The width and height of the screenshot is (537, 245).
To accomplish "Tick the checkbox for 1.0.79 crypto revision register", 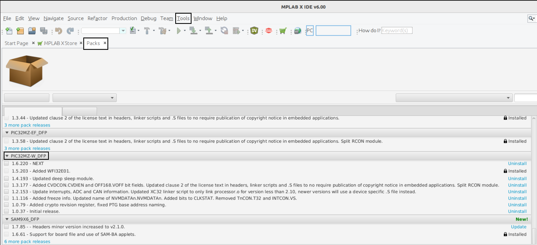I will pos(7,205).
